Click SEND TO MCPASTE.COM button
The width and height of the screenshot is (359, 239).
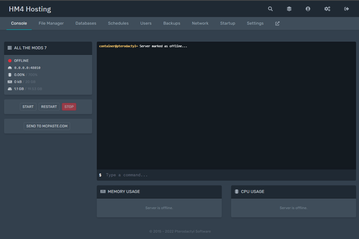tap(47, 126)
